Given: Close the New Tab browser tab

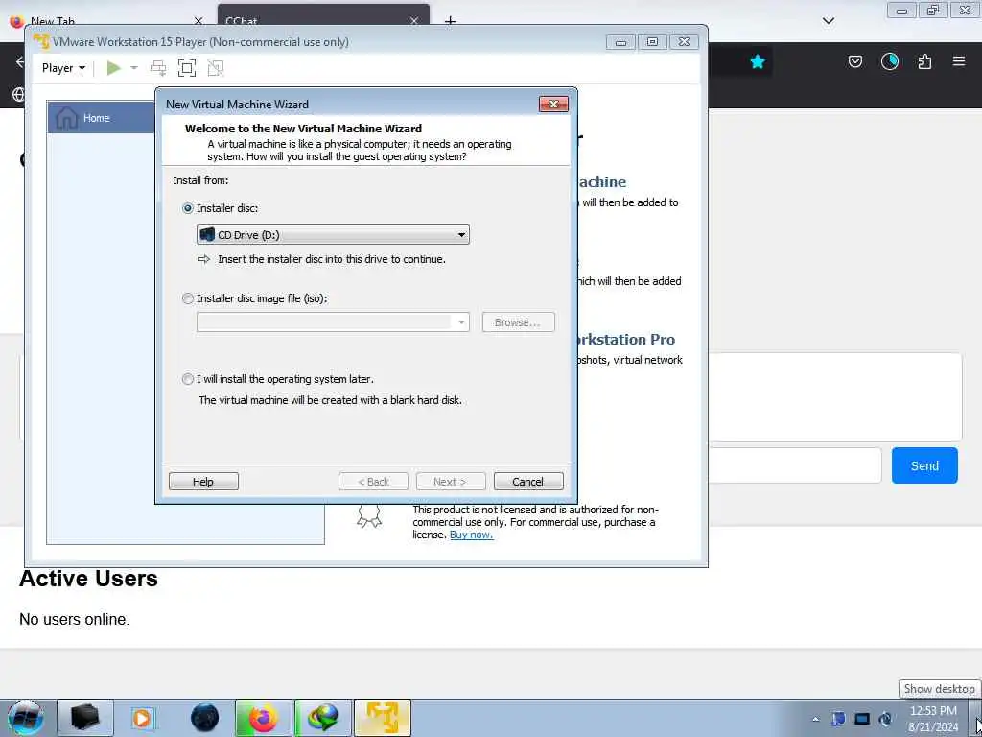Looking at the screenshot, I should 198,21.
